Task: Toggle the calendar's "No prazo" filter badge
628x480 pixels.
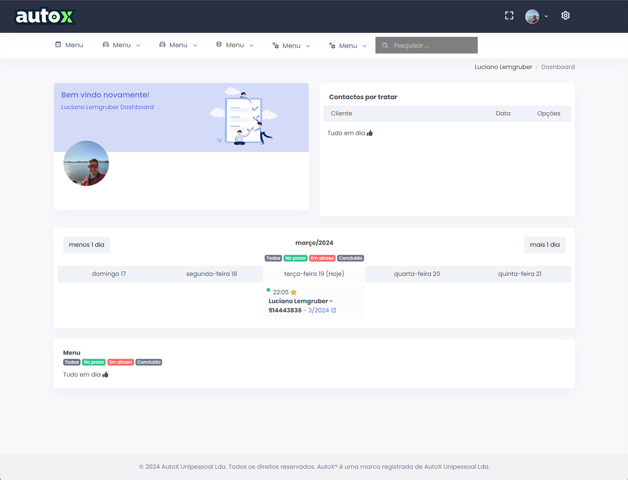Action: pos(295,258)
